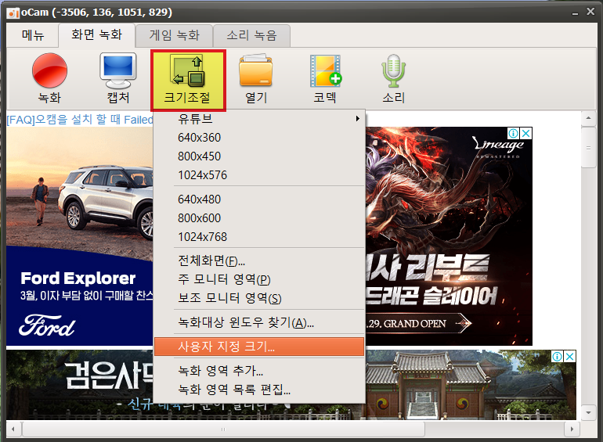Choose 전체화면(F)... fullscreen option

tap(259, 261)
